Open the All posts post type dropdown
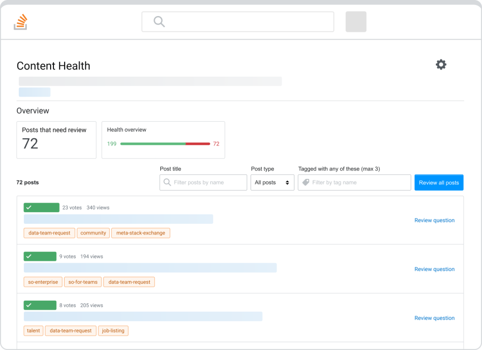The height and width of the screenshot is (350, 482). pyautogui.click(x=272, y=183)
